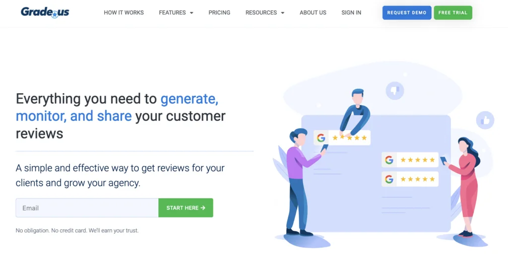The width and height of the screenshot is (508, 273).
Task: Expand the Features dropdown arrow
Action: pos(191,13)
